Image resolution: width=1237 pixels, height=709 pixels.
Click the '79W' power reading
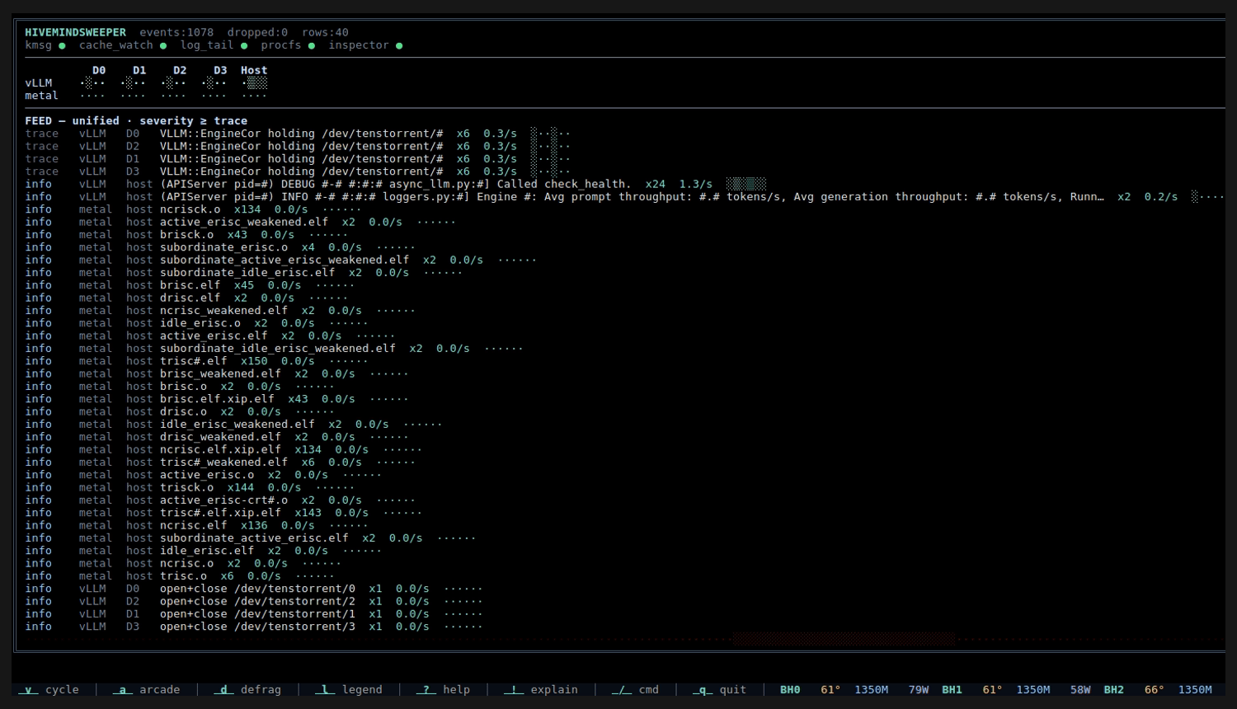(919, 689)
